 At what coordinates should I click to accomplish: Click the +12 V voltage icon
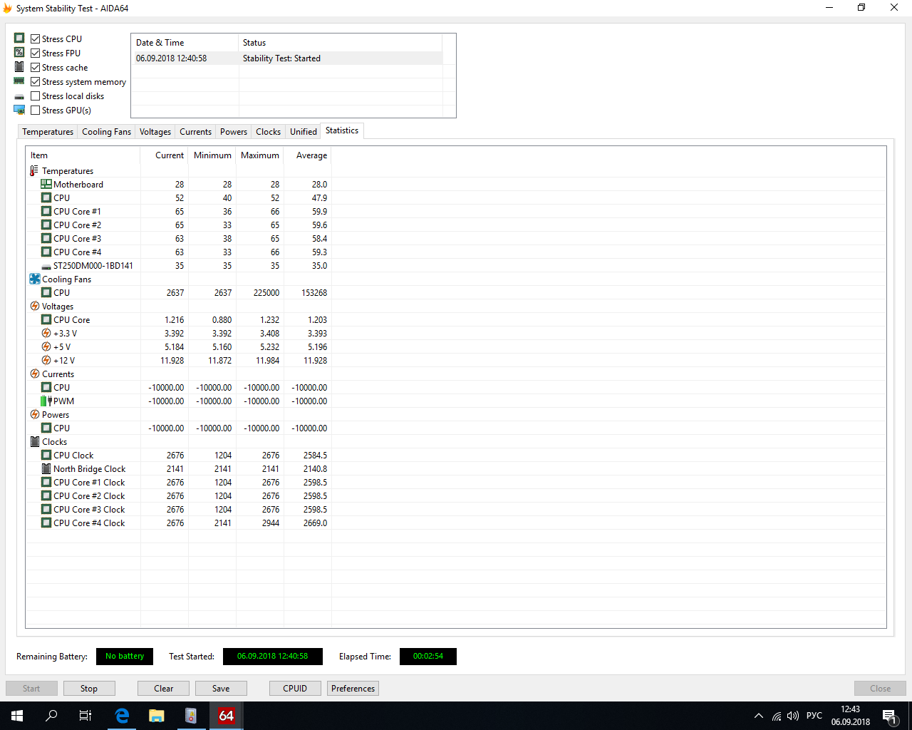46,360
